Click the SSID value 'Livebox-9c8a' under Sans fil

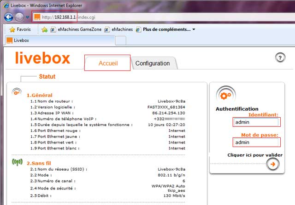point(171,169)
